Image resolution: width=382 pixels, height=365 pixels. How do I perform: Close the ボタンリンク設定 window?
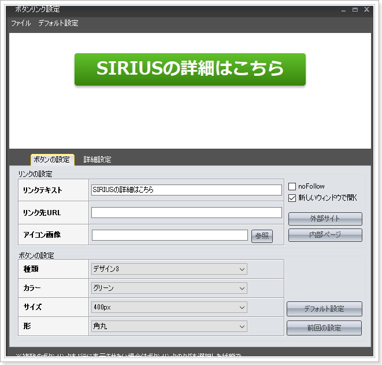coord(366,9)
